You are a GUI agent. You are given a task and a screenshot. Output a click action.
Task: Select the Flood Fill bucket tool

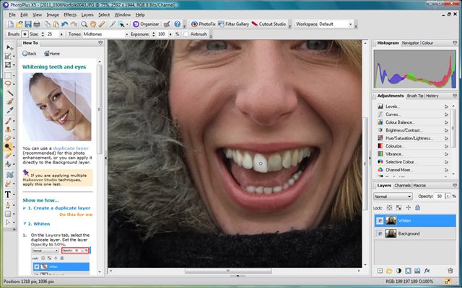click(x=8, y=164)
